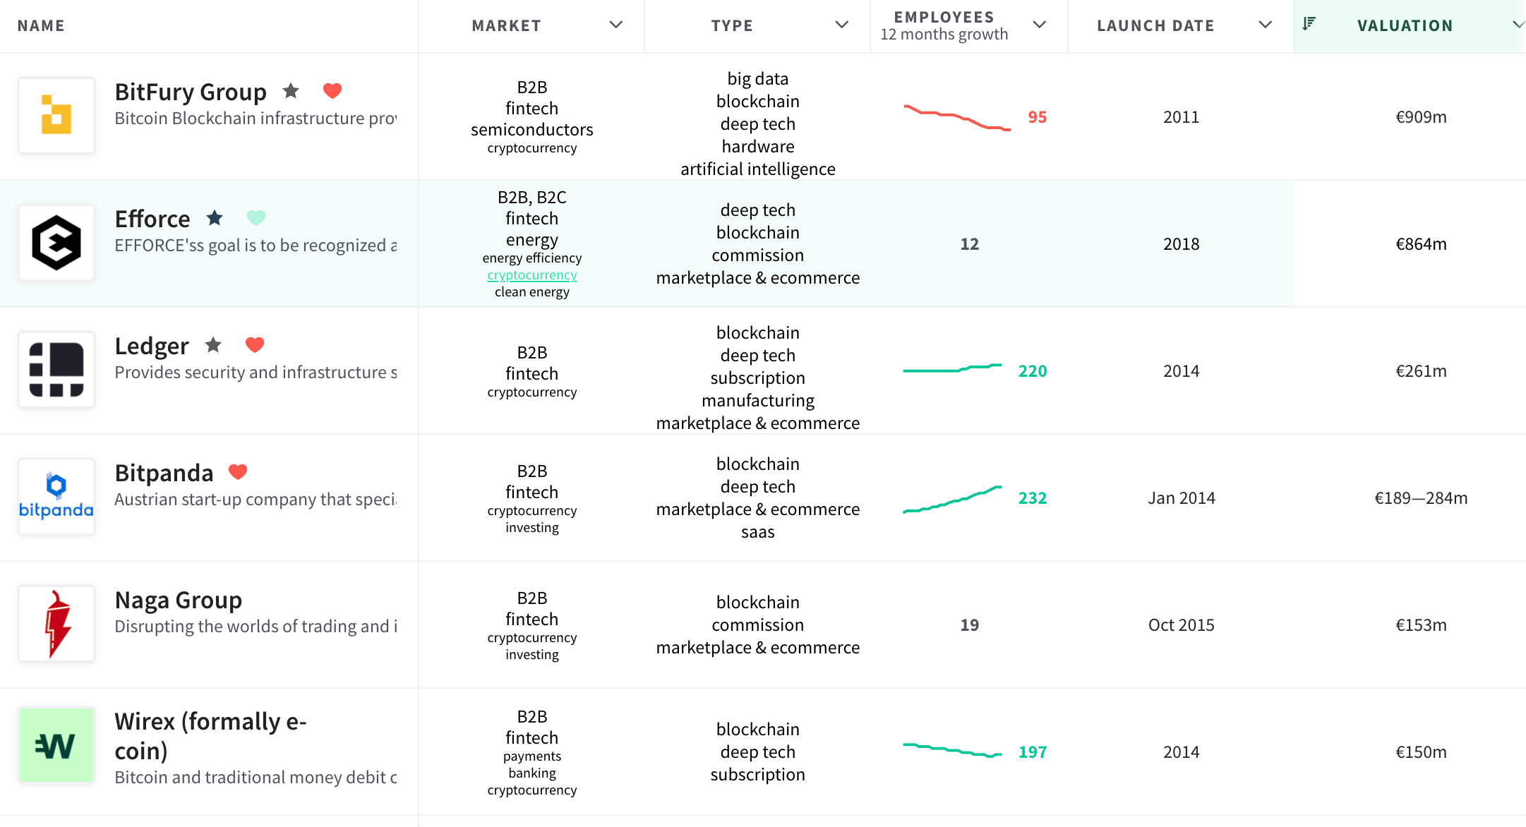This screenshot has width=1526, height=827.
Task: Expand the Launch Date column dropdown
Action: [x=1266, y=25]
